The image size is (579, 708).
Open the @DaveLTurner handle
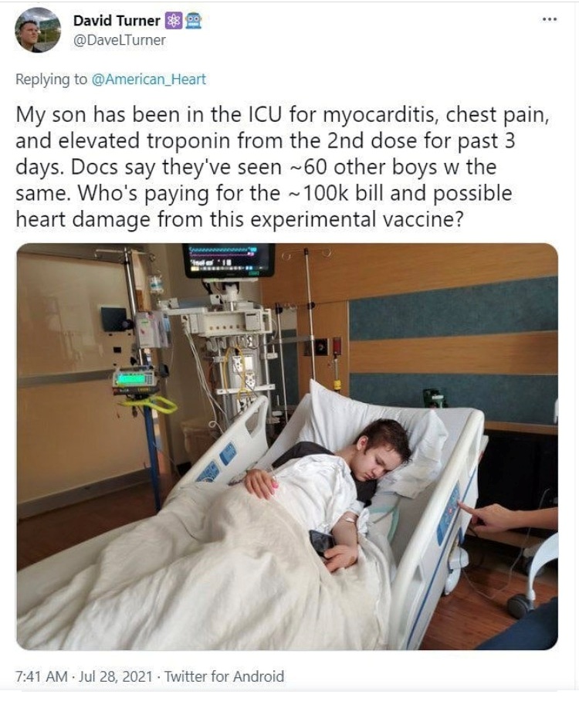(119, 40)
